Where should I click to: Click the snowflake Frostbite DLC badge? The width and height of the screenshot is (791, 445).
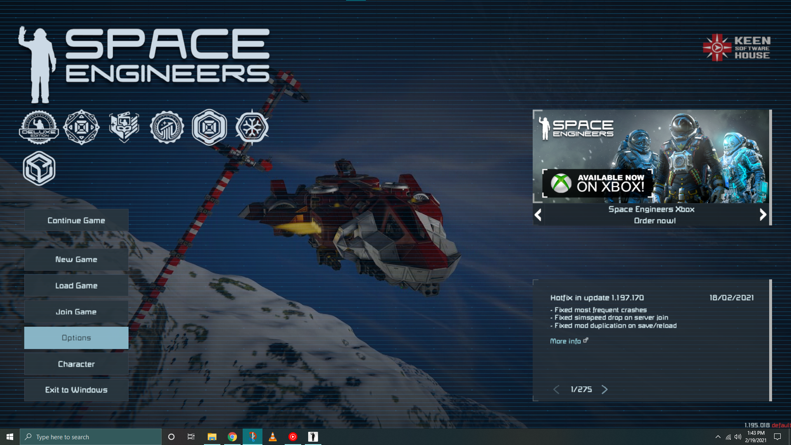(252, 127)
